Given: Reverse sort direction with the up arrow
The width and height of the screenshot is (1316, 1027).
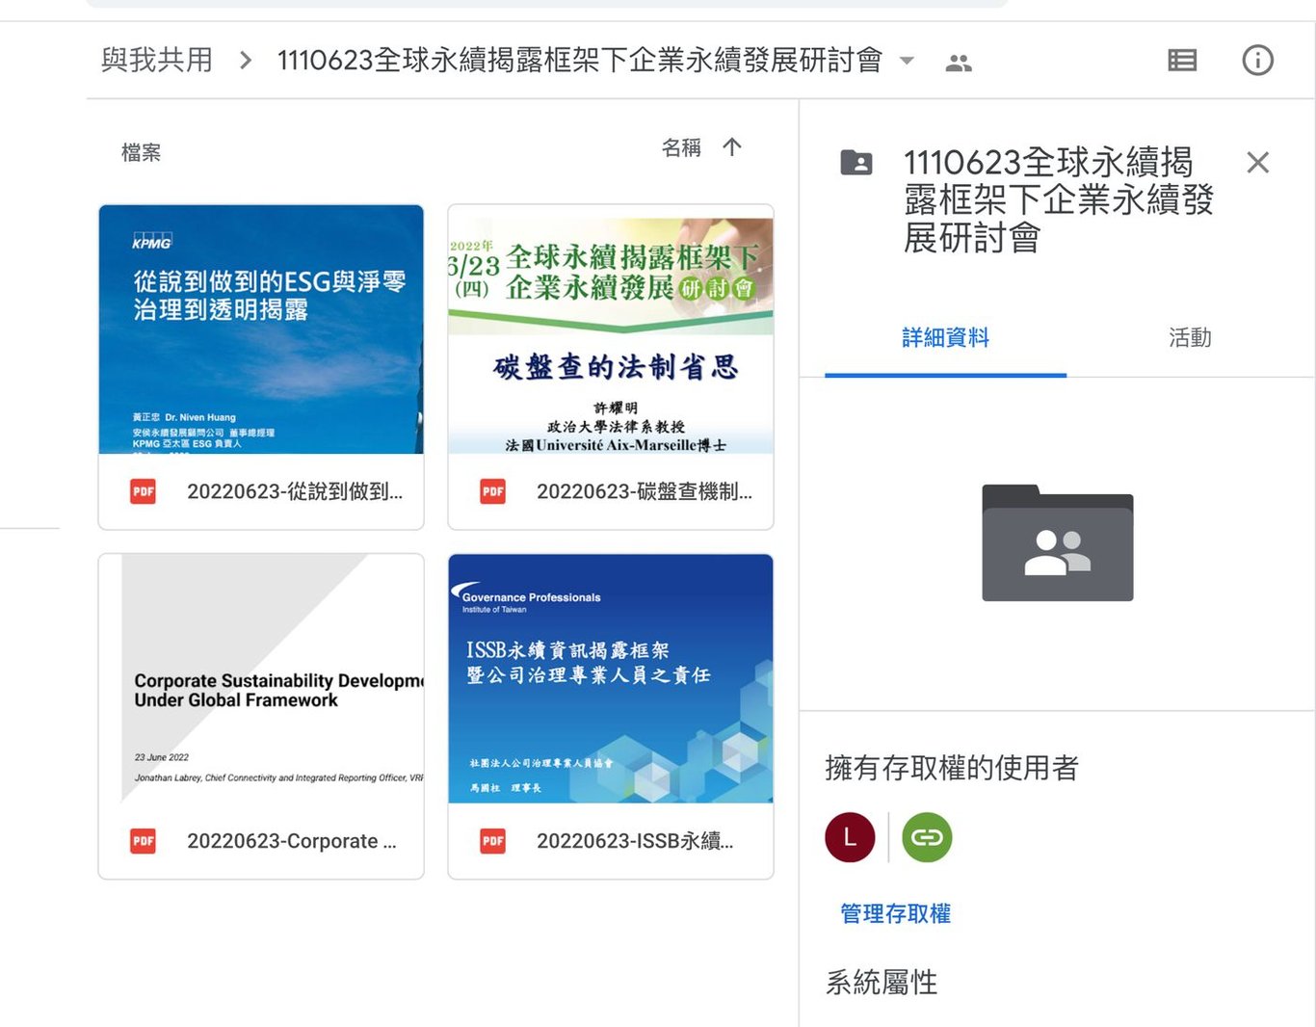Looking at the screenshot, I should click(x=732, y=147).
